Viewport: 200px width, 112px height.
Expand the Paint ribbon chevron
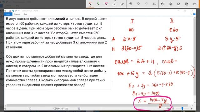[x=191, y=14]
